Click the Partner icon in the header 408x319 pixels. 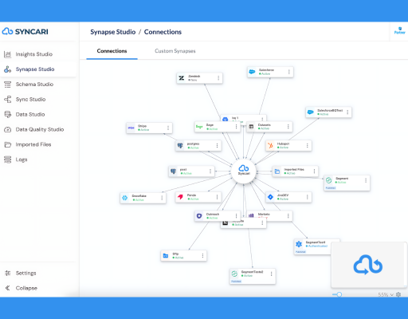pyautogui.click(x=399, y=30)
